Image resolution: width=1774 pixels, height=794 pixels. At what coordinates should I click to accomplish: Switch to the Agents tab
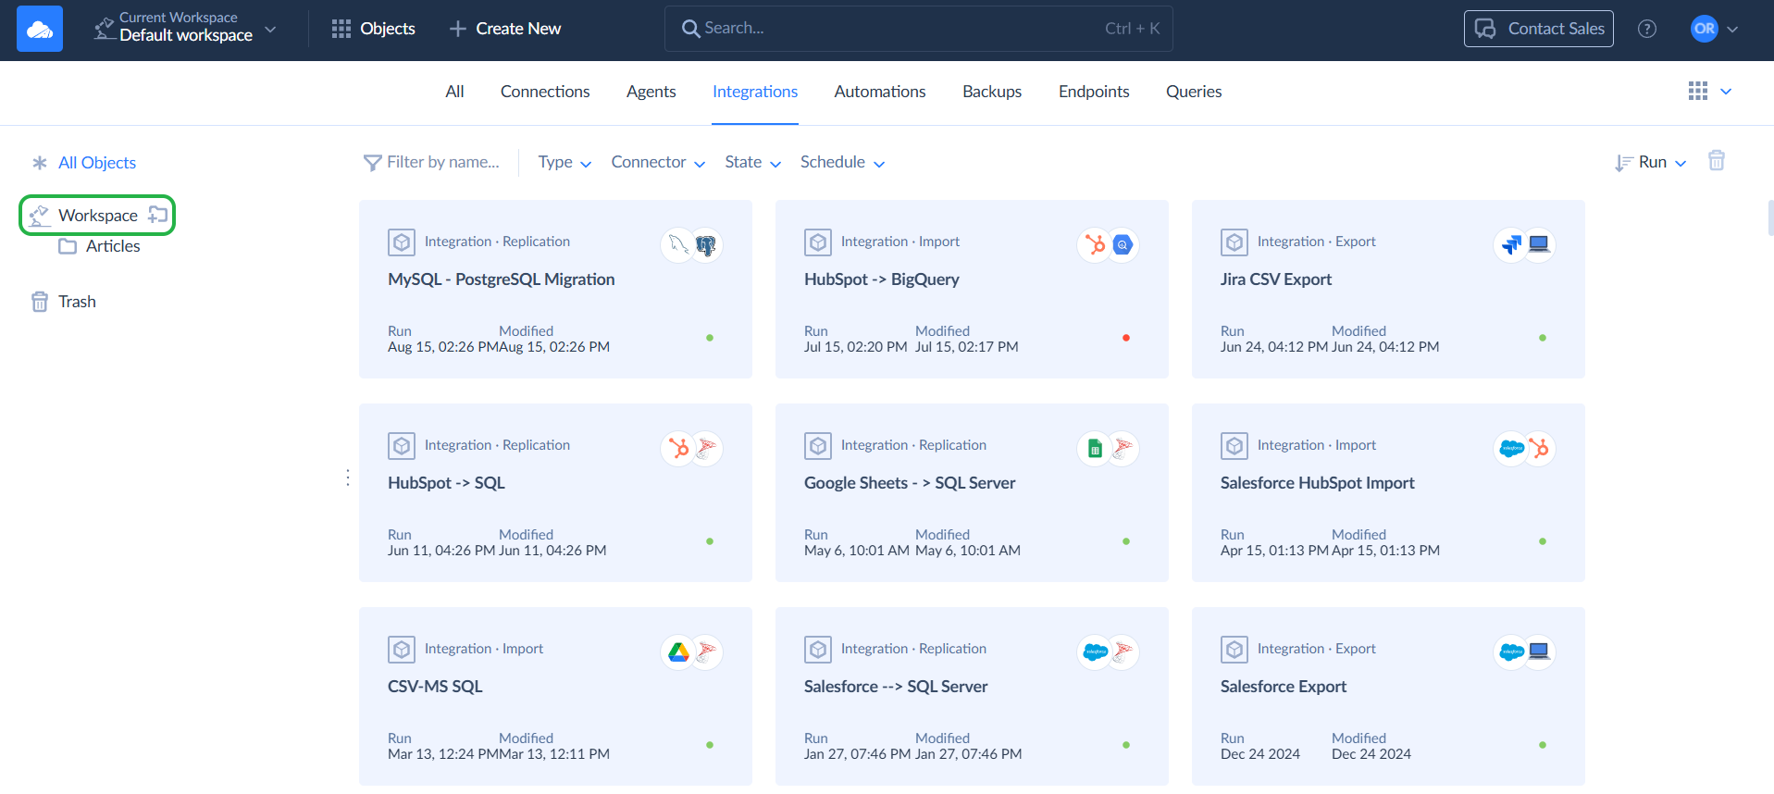pyautogui.click(x=651, y=92)
